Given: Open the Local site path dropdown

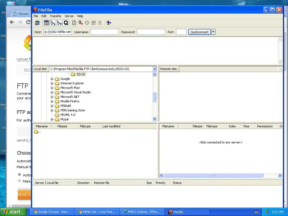Looking at the screenshot, I should pos(155,69).
